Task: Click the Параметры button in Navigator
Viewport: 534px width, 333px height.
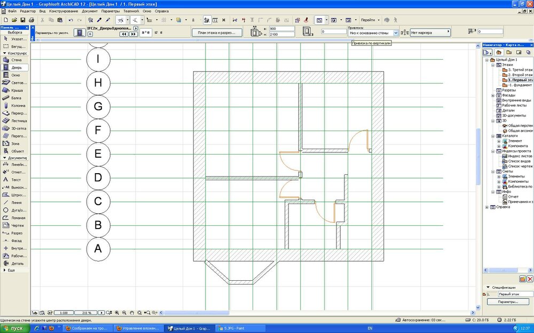Action: pos(507,302)
